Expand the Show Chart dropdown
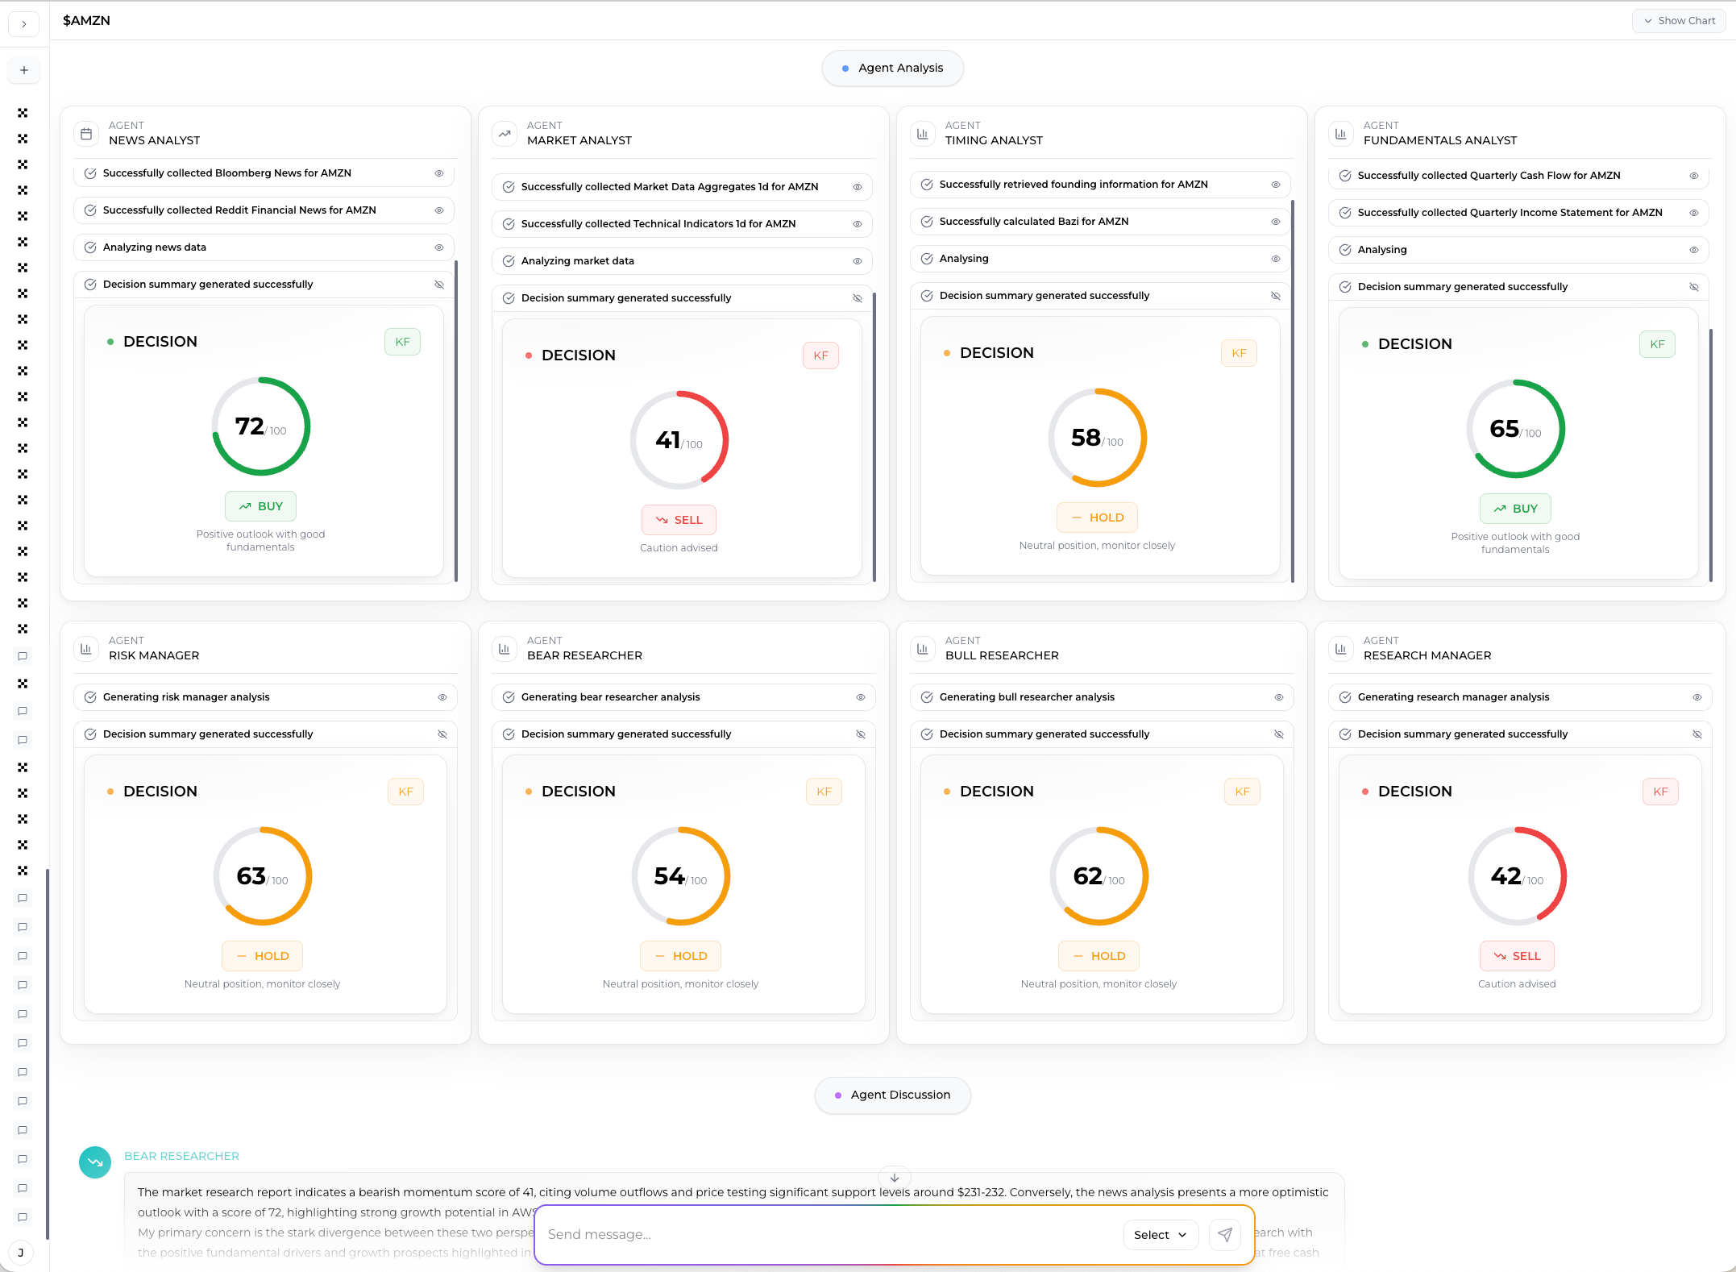 1680,21
